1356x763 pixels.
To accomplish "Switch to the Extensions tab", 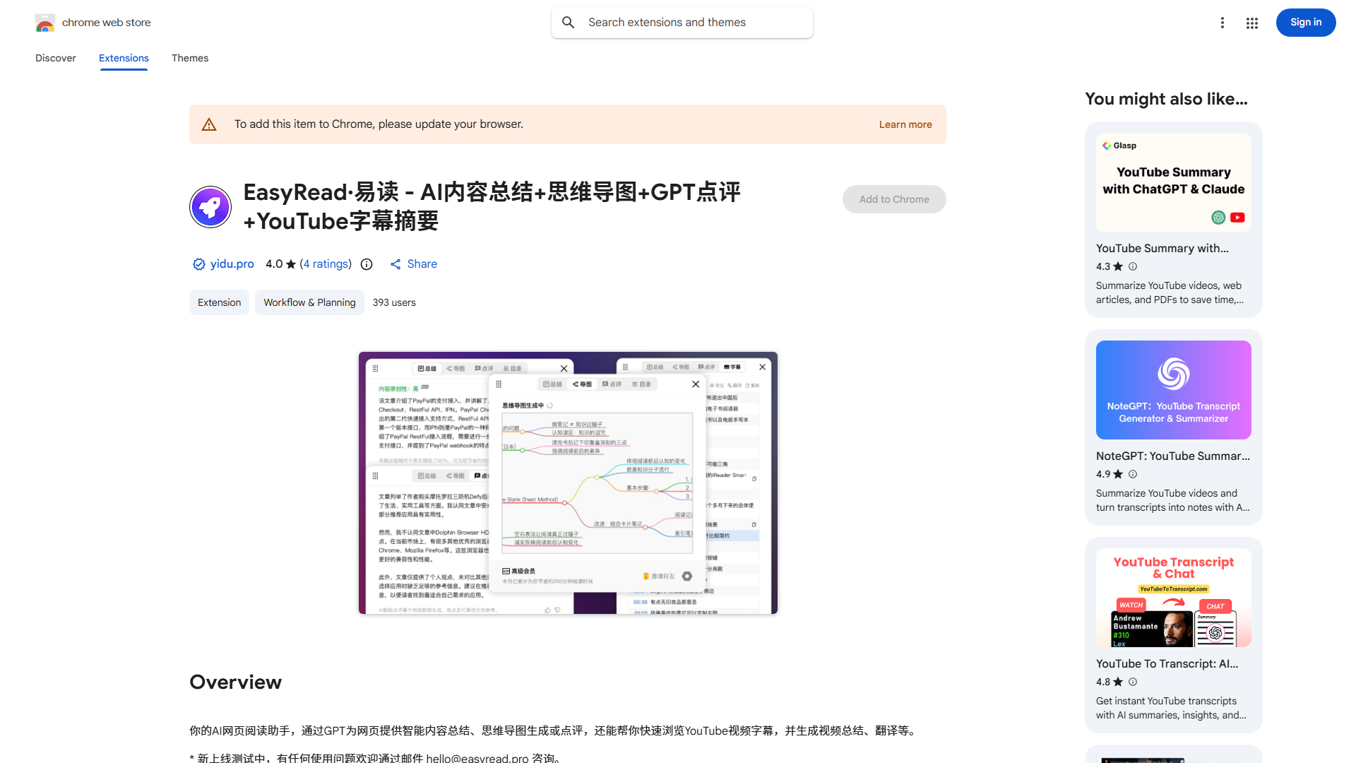I will pyautogui.click(x=124, y=58).
